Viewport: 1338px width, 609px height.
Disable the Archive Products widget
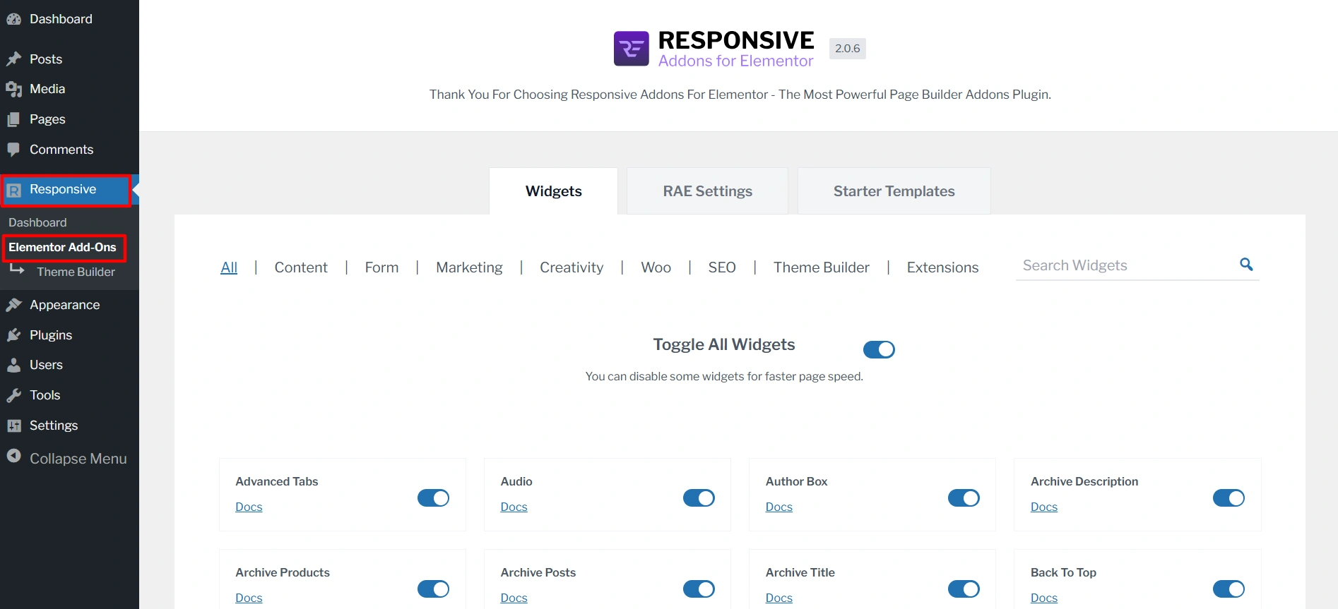[433, 589]
